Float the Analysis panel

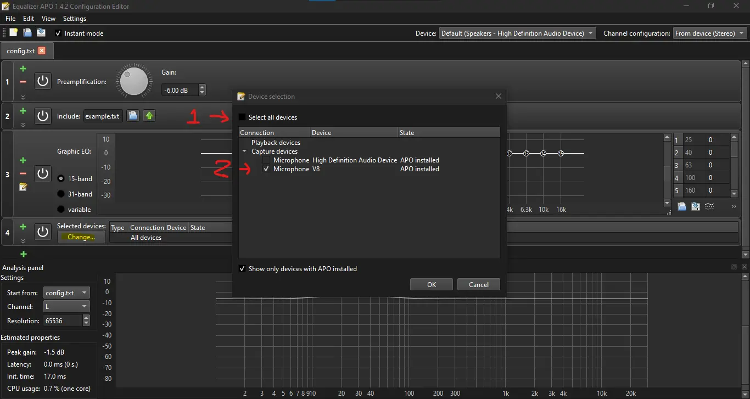click(734, 267)
